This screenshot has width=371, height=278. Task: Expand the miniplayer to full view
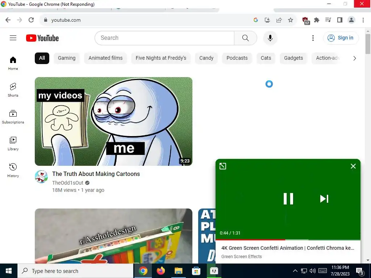[x=223, y=166]
